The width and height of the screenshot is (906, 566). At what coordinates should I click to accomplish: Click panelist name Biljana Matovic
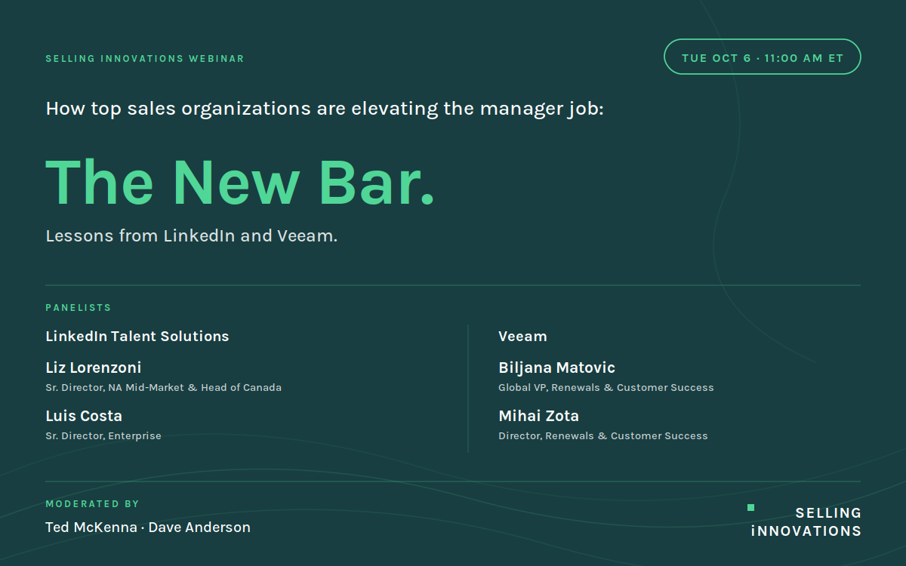557,368
